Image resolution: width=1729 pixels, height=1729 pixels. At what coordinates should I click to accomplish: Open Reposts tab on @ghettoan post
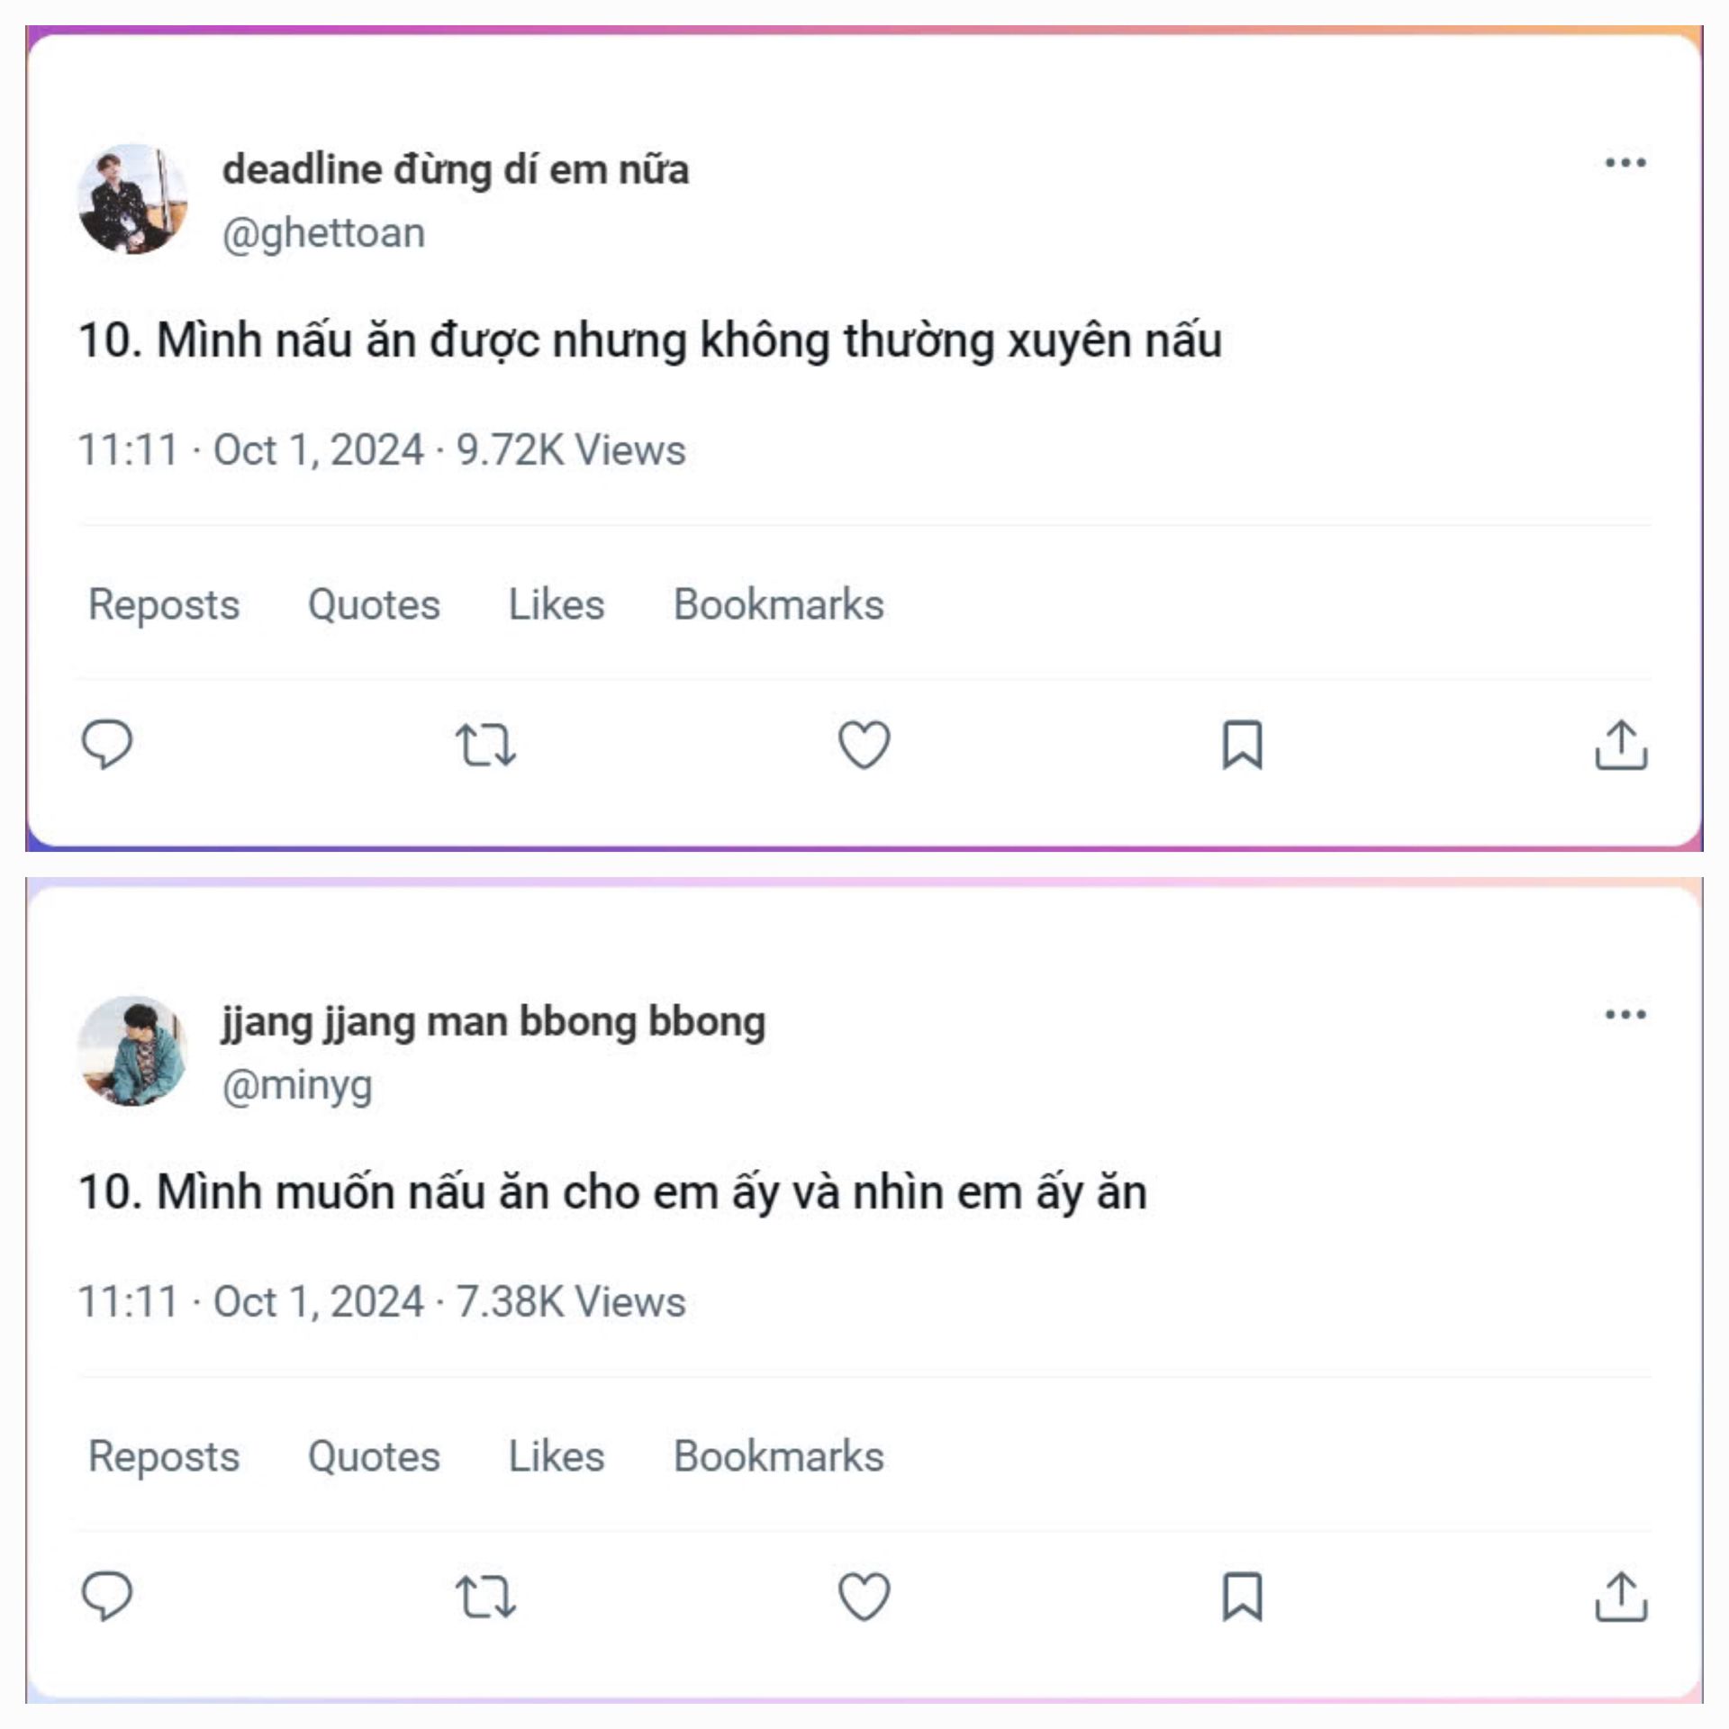click(x=164, y=604)
